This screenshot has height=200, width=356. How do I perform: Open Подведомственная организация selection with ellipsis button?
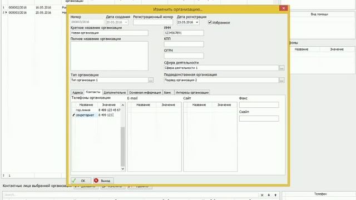pos(281,80)
